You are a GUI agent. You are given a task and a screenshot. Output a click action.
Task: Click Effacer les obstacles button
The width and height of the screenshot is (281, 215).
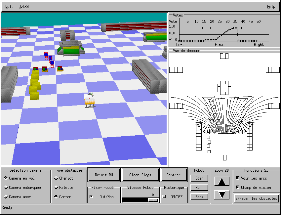pyautogui.click(x=256, y=198)
